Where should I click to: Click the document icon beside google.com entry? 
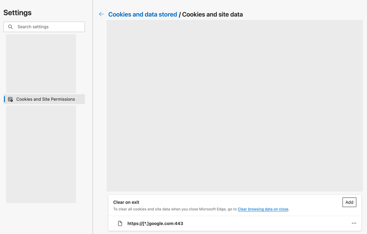tap(120, 223)
